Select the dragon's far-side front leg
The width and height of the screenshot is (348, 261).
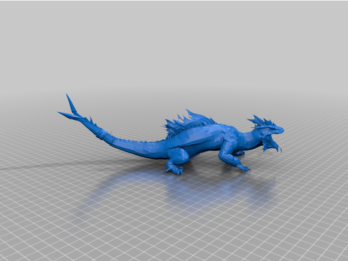(x=239, y=152)
